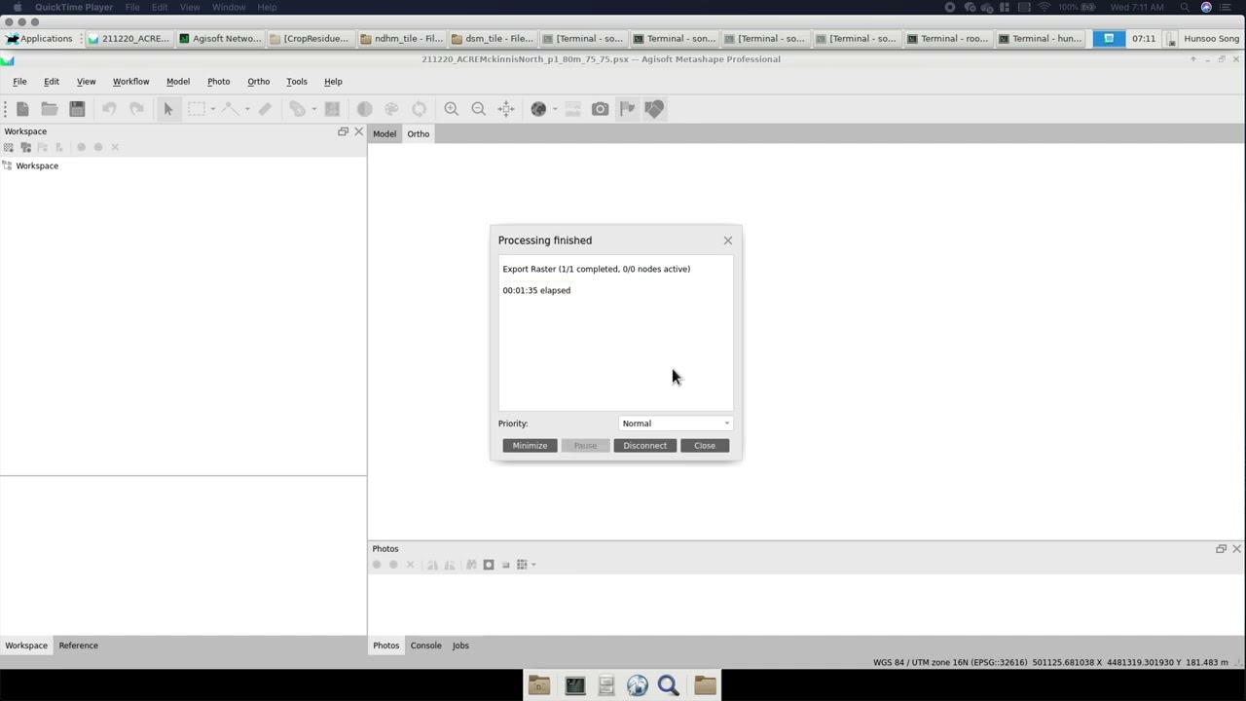Click the add chunk icon in the Workspace toolbar
This screenshot has width=1246, height=701.
[9, 147]
